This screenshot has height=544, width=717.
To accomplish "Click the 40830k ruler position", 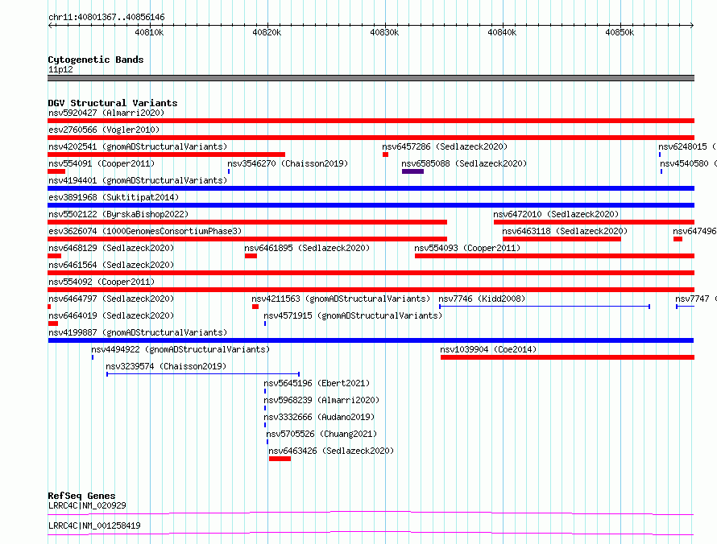I will [x=384, y=32].
